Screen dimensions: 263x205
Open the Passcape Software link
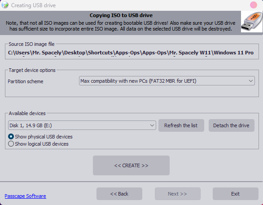(25, 196)
